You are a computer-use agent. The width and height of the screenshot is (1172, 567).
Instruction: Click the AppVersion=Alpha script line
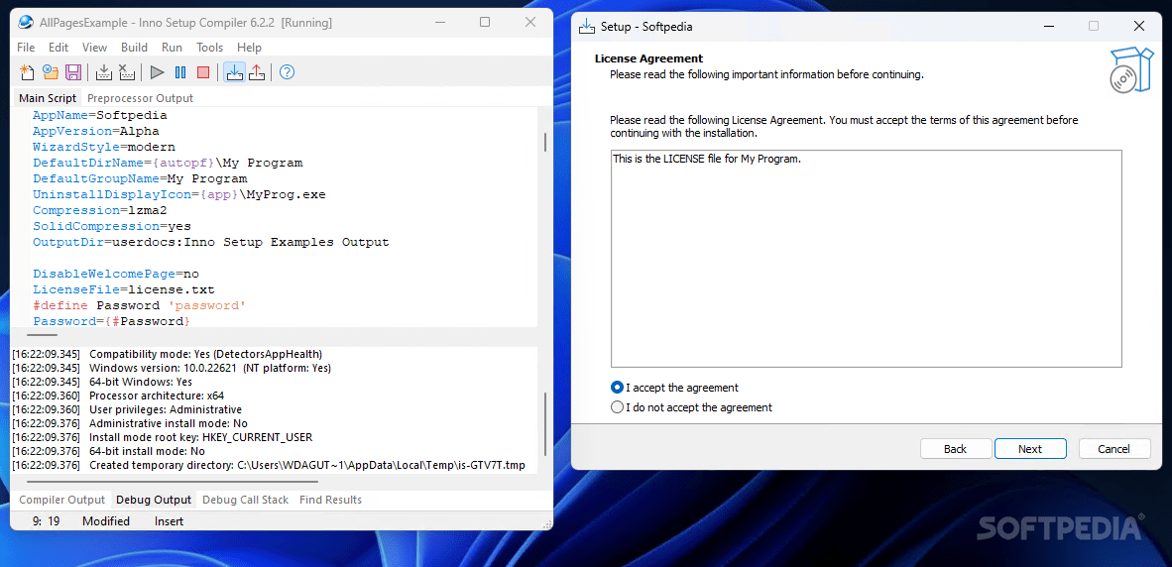coord(95,132)
